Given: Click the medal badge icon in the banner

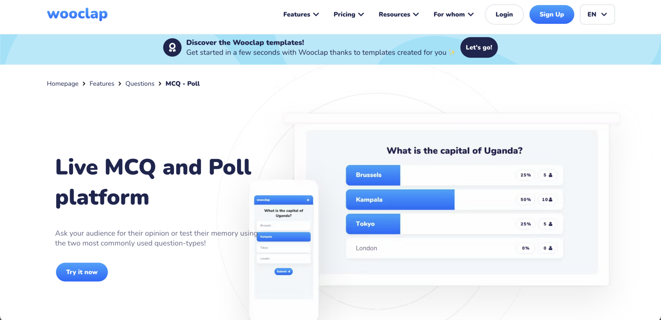Looking at the screenshot, I should click(x=172, y=47).
